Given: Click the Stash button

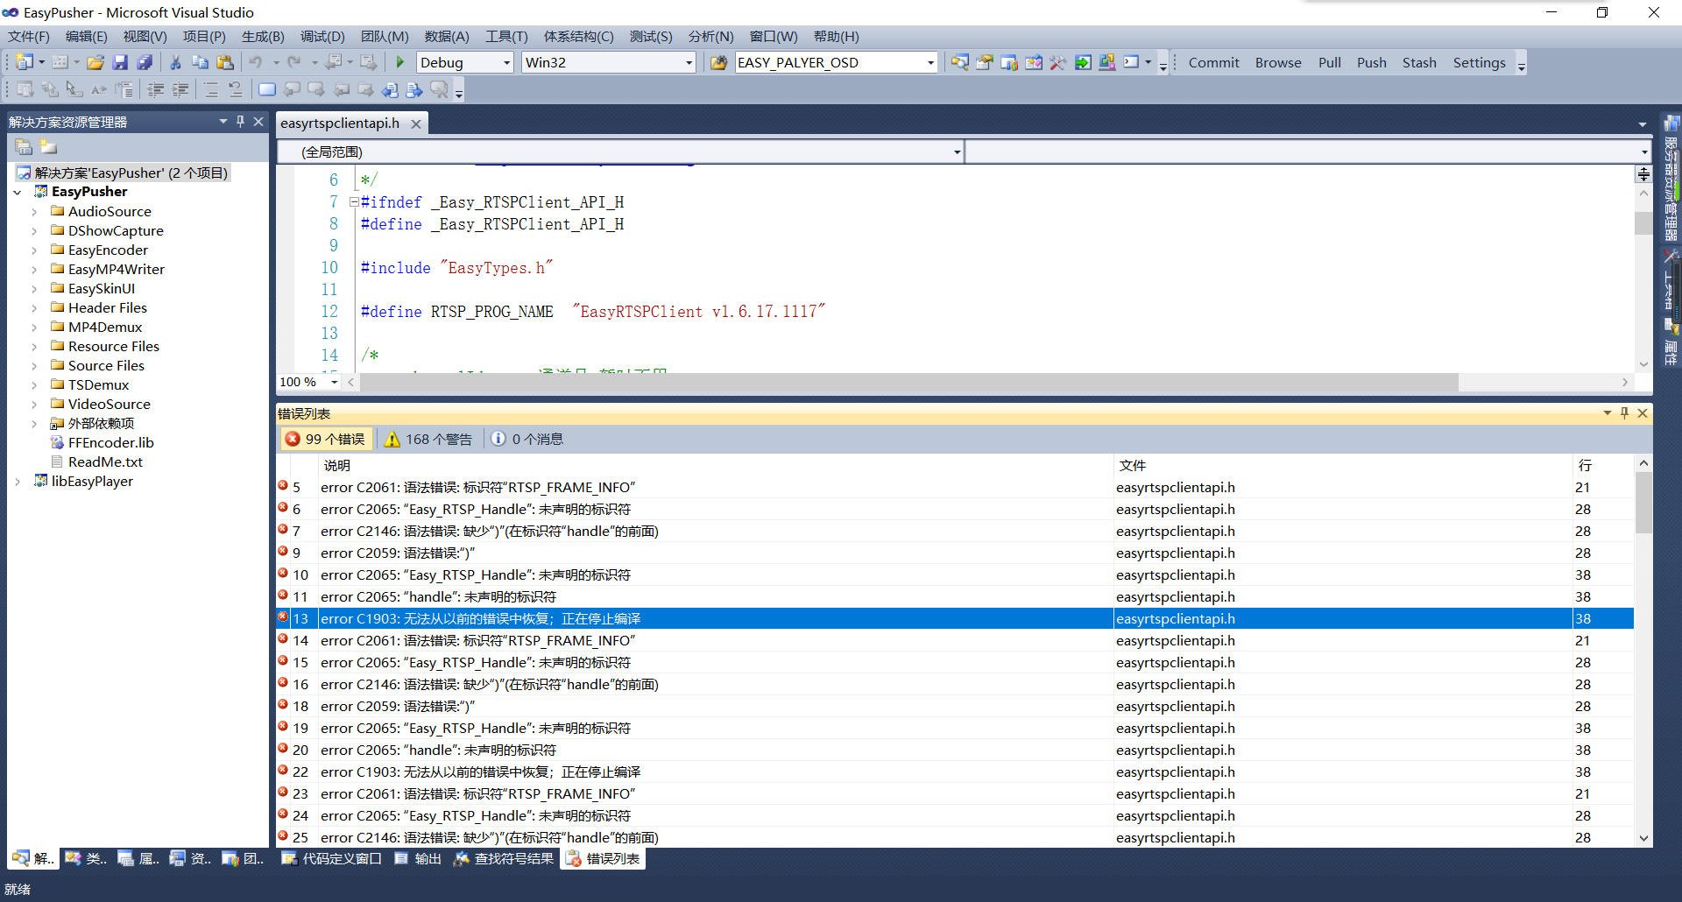Looking at the screenshot, I should pos(1419,62).
